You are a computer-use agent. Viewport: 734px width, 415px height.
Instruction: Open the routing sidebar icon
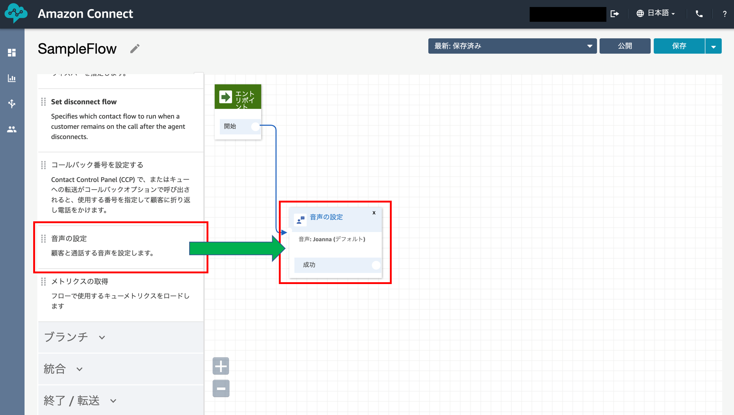(x=12, y=104)
